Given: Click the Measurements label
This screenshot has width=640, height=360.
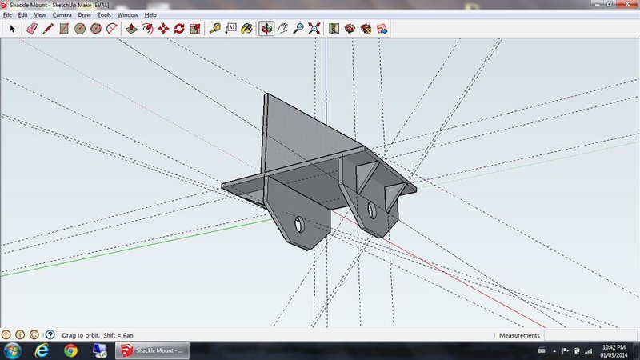Looking at the screenshot, I should (x=519, y=335).
